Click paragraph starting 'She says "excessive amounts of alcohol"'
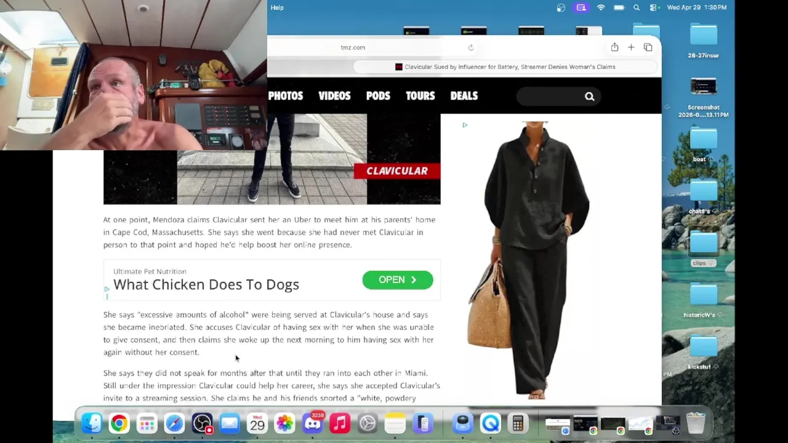 (268, 333)
